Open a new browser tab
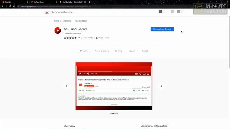This screenshot has width=230, height=129. 89,2
